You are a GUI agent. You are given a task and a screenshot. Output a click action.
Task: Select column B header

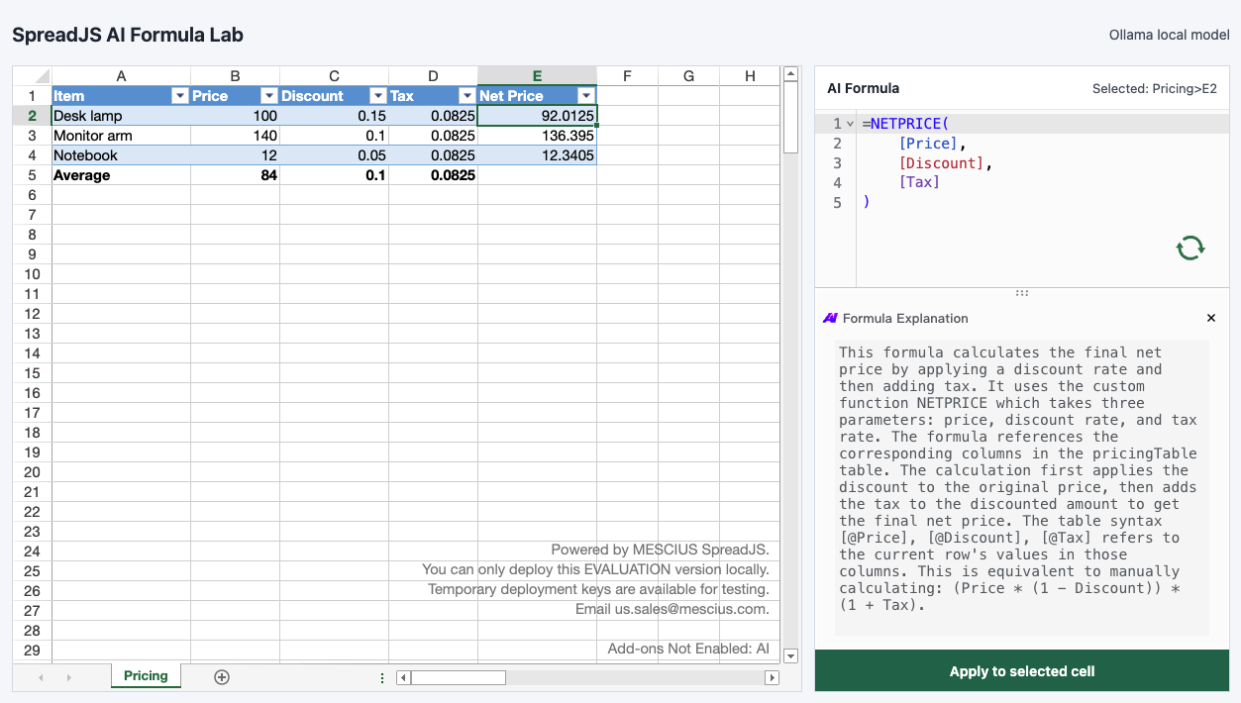(x=235, y=76)
